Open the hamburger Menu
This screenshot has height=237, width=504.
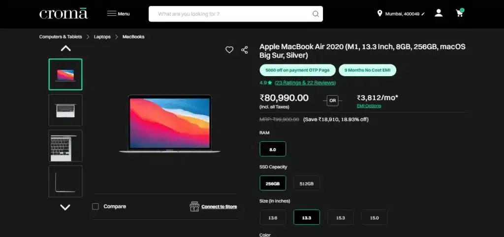coord(118,14)
